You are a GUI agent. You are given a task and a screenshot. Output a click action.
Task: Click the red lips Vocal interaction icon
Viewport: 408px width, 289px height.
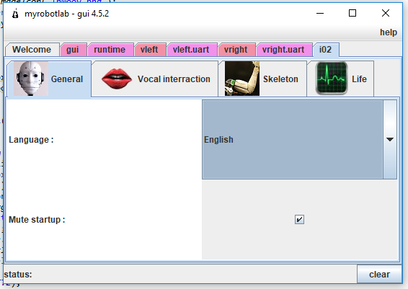click(x=117, y=79)
